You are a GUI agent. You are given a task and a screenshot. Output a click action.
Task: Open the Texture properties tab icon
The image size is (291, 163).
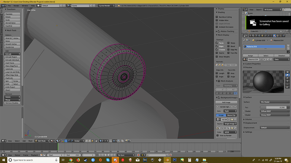point(278,36)
